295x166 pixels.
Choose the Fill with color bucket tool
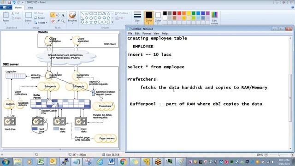[58, 15]
